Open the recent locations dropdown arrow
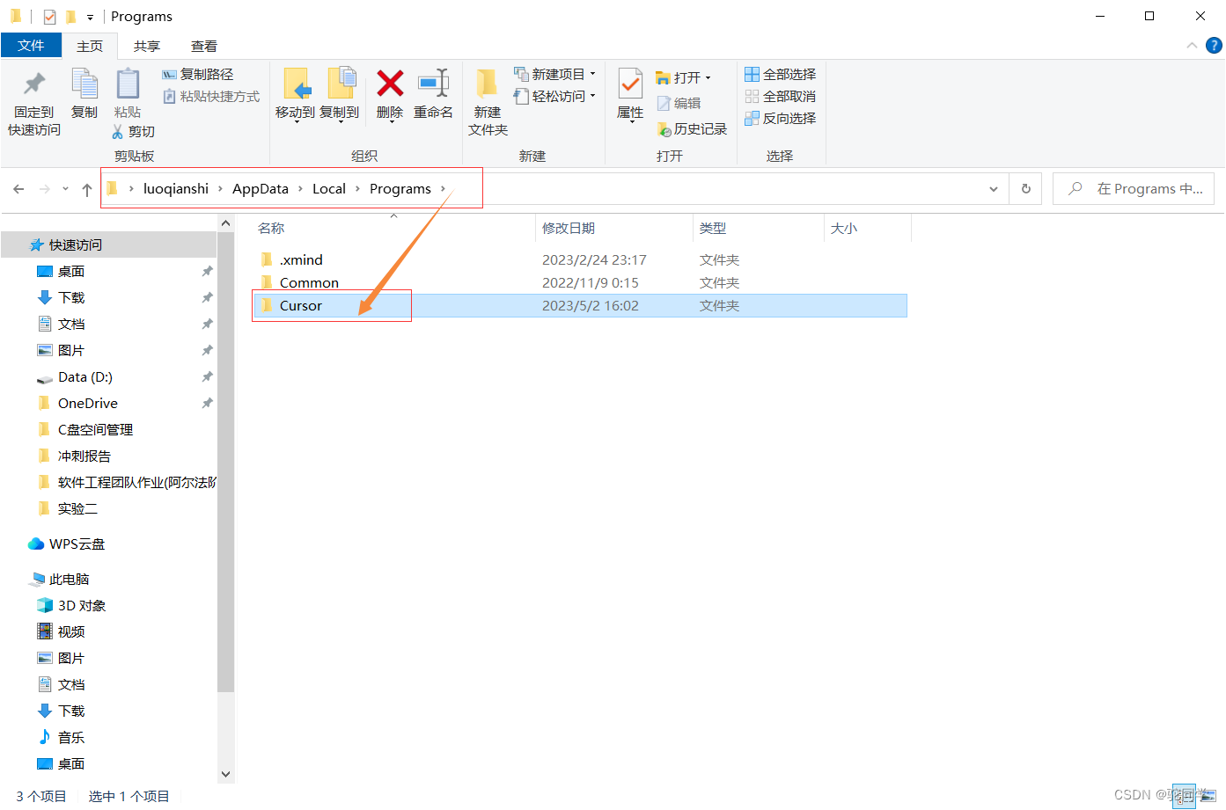The width and height of the screenshot is (1226, 810). tap(65, 189)
